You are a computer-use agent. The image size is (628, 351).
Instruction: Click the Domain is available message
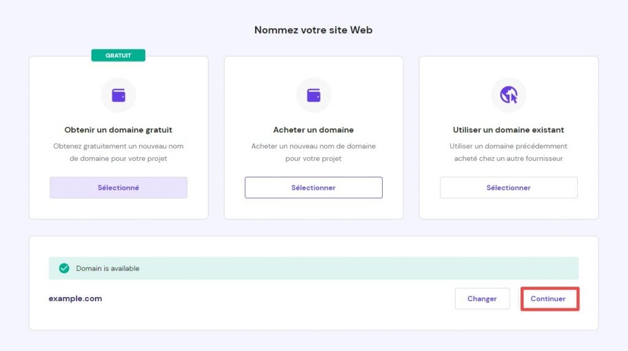pos(108,269)
